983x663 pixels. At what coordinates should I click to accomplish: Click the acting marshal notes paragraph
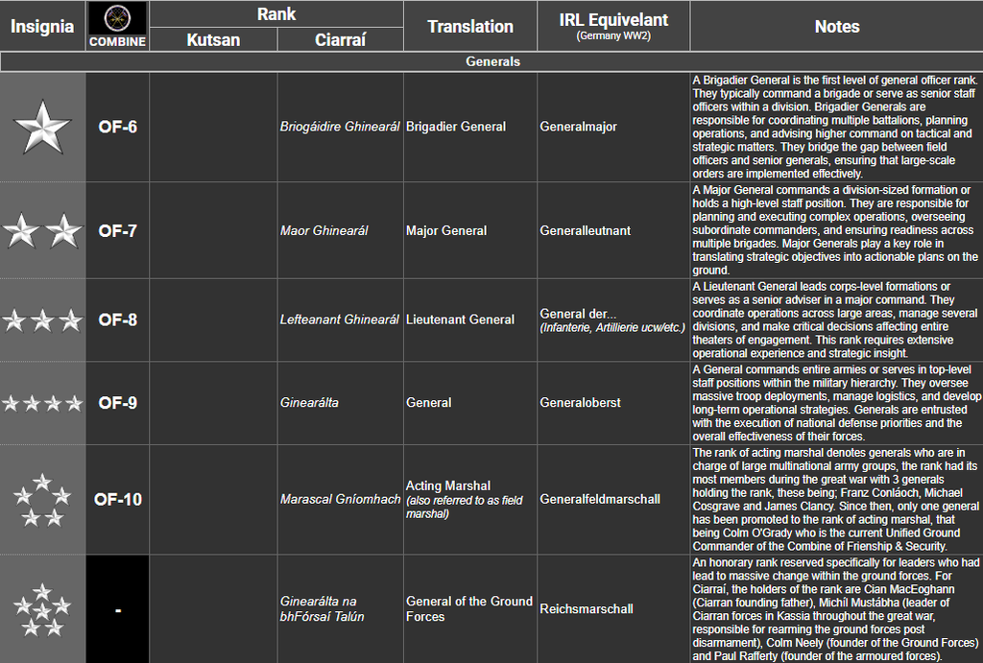click(836, 500)
